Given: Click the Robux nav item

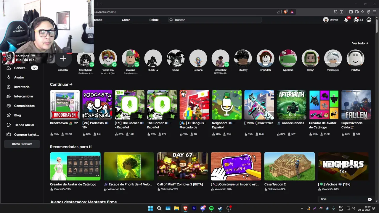Looking at the screenshot, I should pos(154,20).
